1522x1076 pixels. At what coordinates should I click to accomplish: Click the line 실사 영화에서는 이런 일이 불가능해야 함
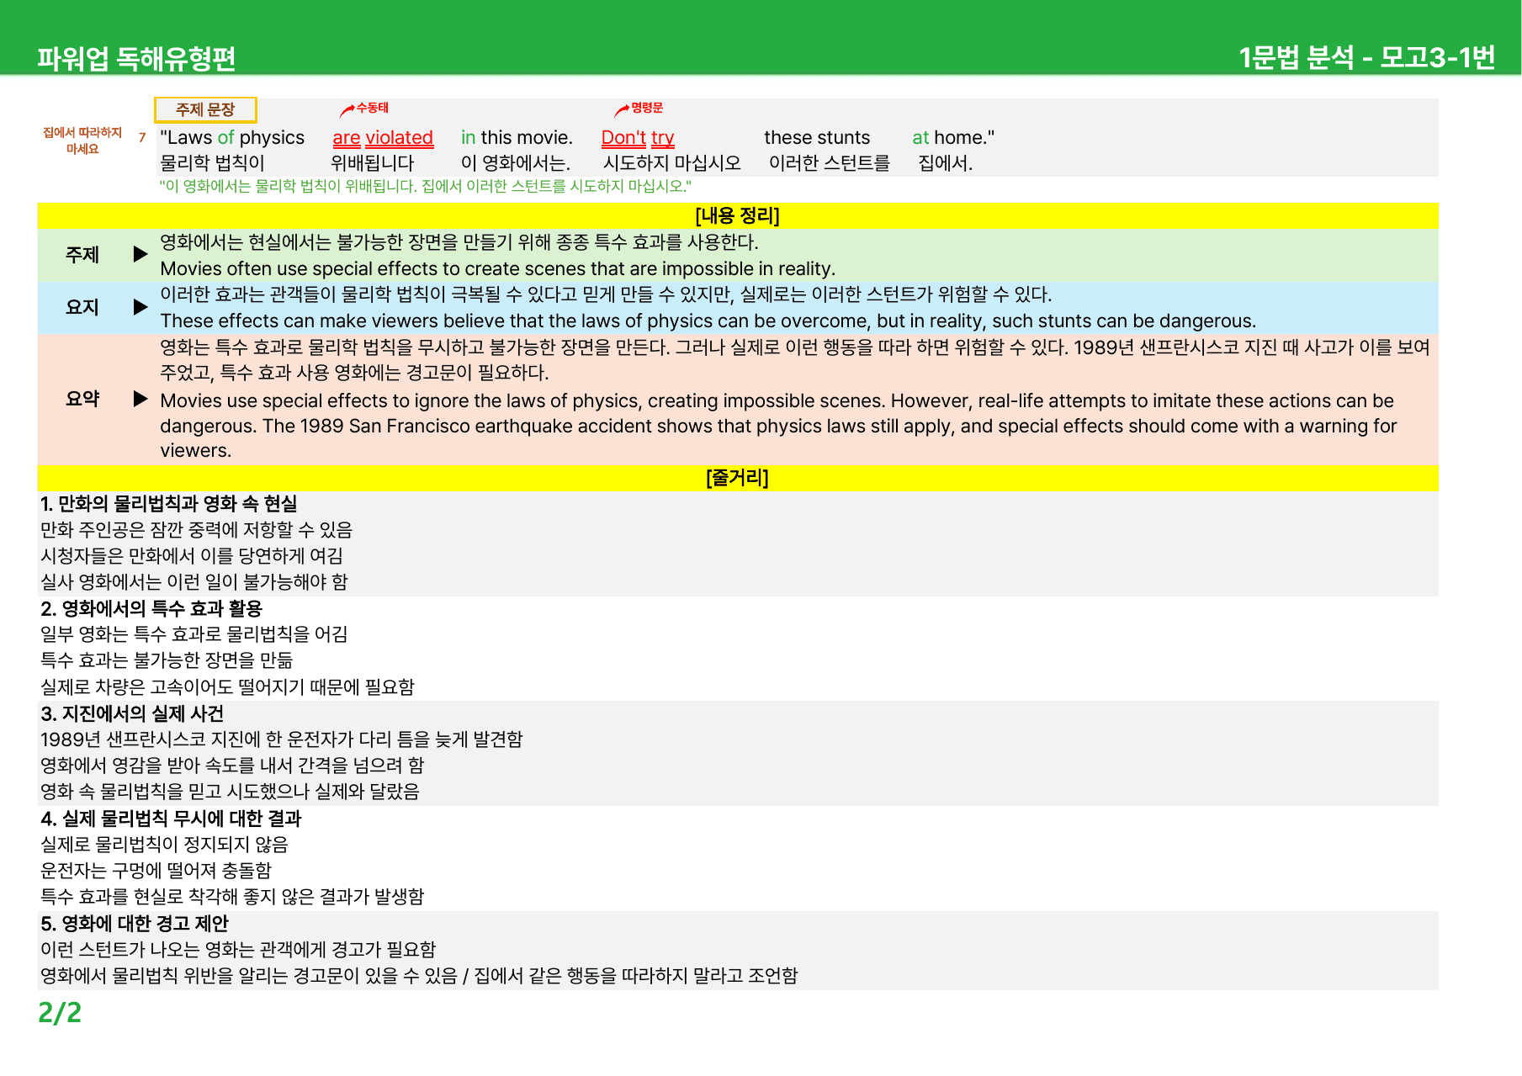tap(194, 582)
